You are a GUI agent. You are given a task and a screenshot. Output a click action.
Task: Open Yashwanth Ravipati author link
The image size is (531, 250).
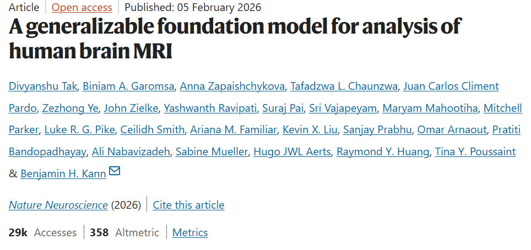(x=209, y=108)
